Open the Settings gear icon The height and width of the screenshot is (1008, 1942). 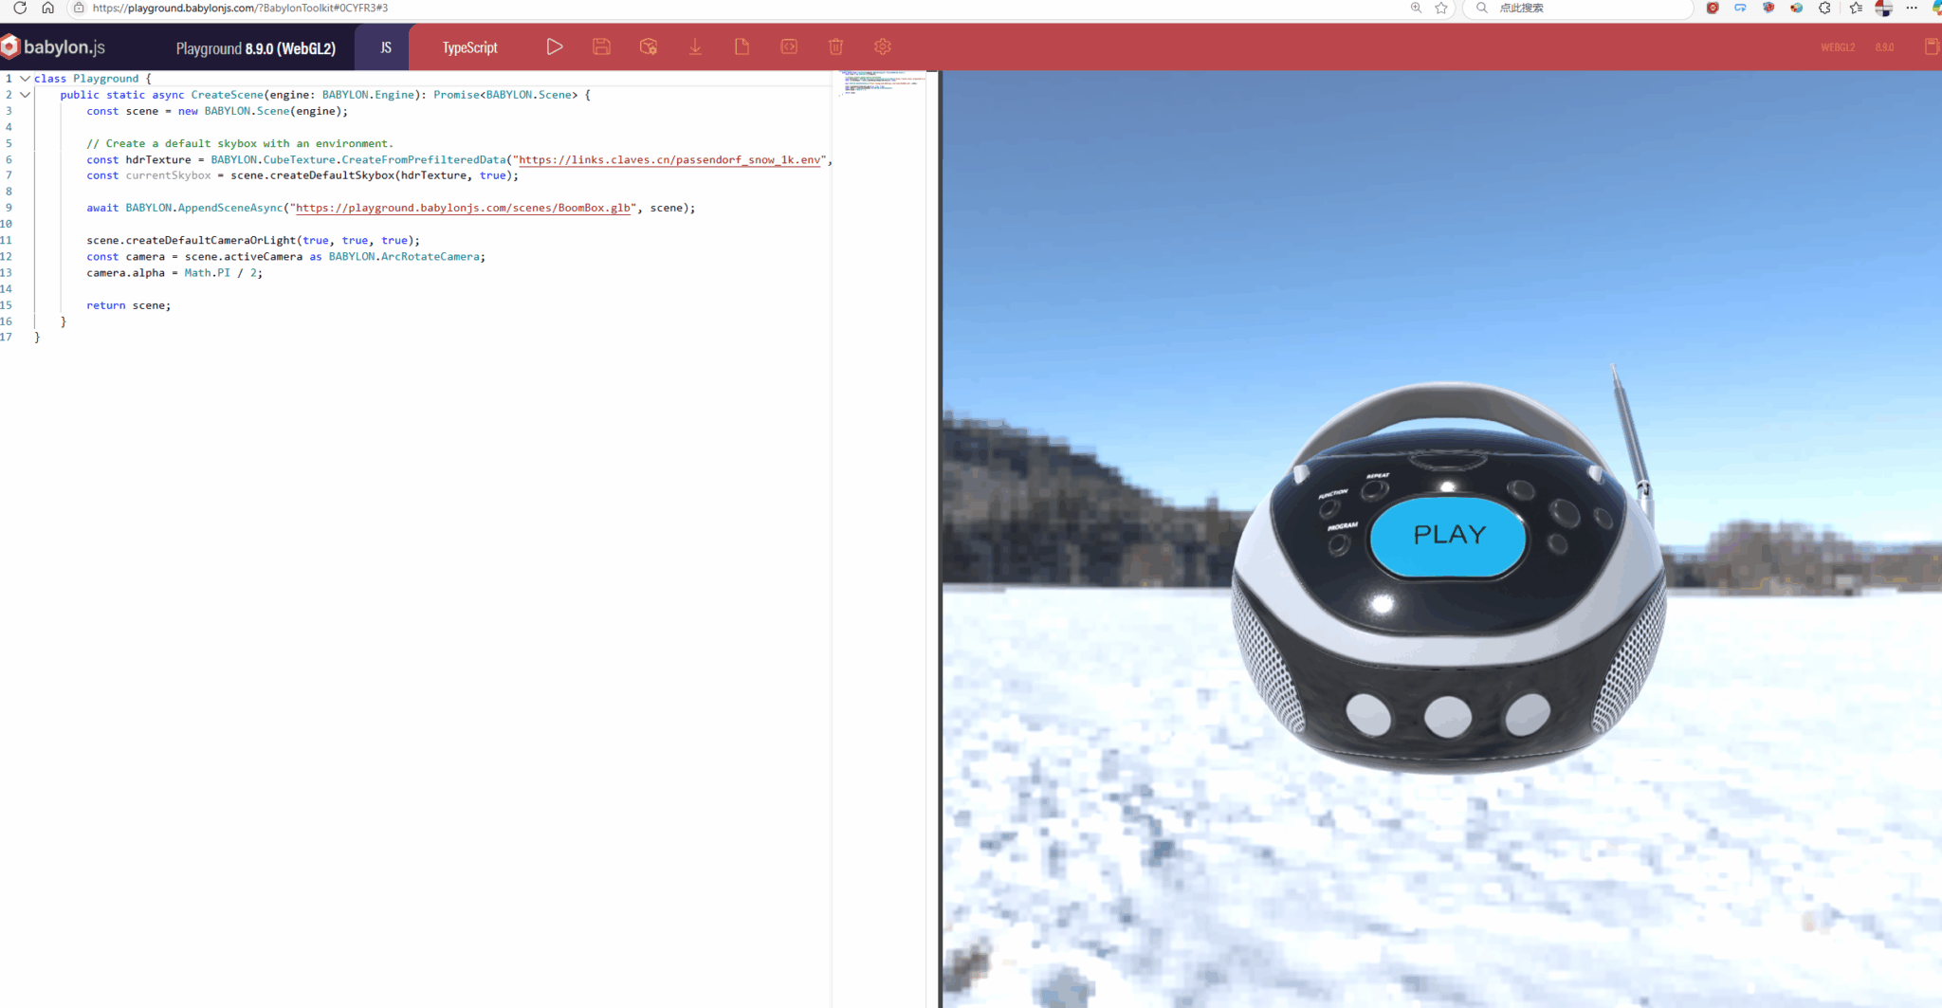[882, 46]
